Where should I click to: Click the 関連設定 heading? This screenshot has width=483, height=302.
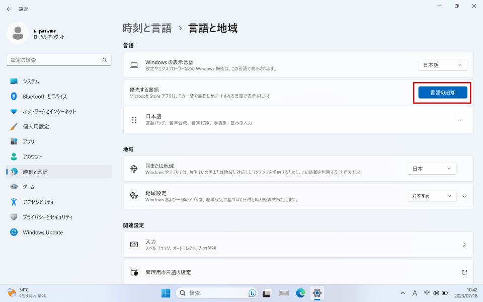[x=134, y=225]
